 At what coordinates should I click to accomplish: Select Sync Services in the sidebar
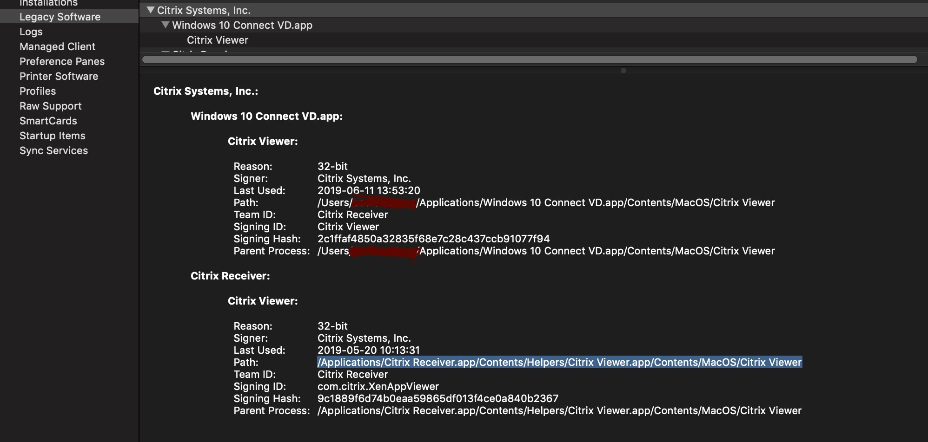tap(54, 150)
